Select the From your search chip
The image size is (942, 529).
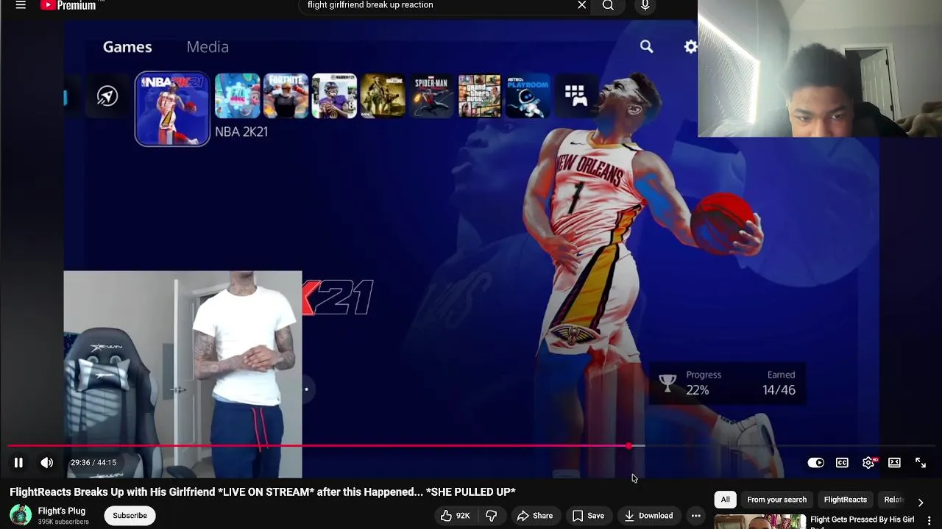(776, 500)
